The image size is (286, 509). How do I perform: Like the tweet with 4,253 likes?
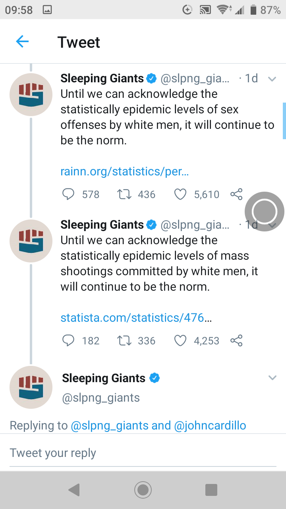180,341
